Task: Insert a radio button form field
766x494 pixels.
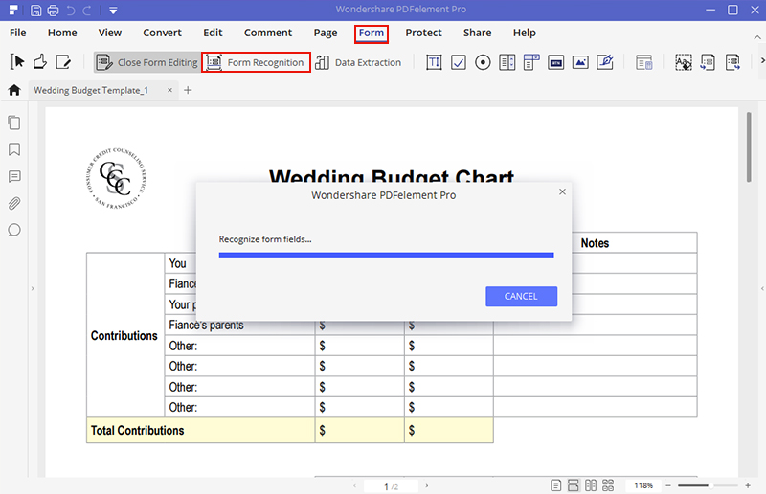Action: 483,63
